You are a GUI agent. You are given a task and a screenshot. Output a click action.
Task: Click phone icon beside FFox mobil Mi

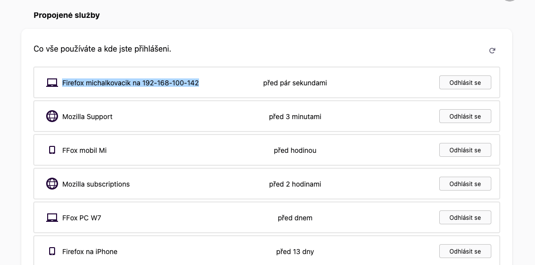click(52, 150)
